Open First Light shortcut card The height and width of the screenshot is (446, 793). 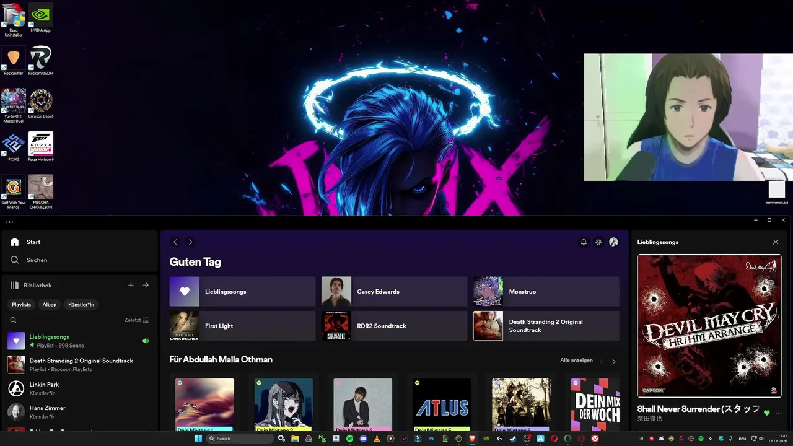(242, 326)
